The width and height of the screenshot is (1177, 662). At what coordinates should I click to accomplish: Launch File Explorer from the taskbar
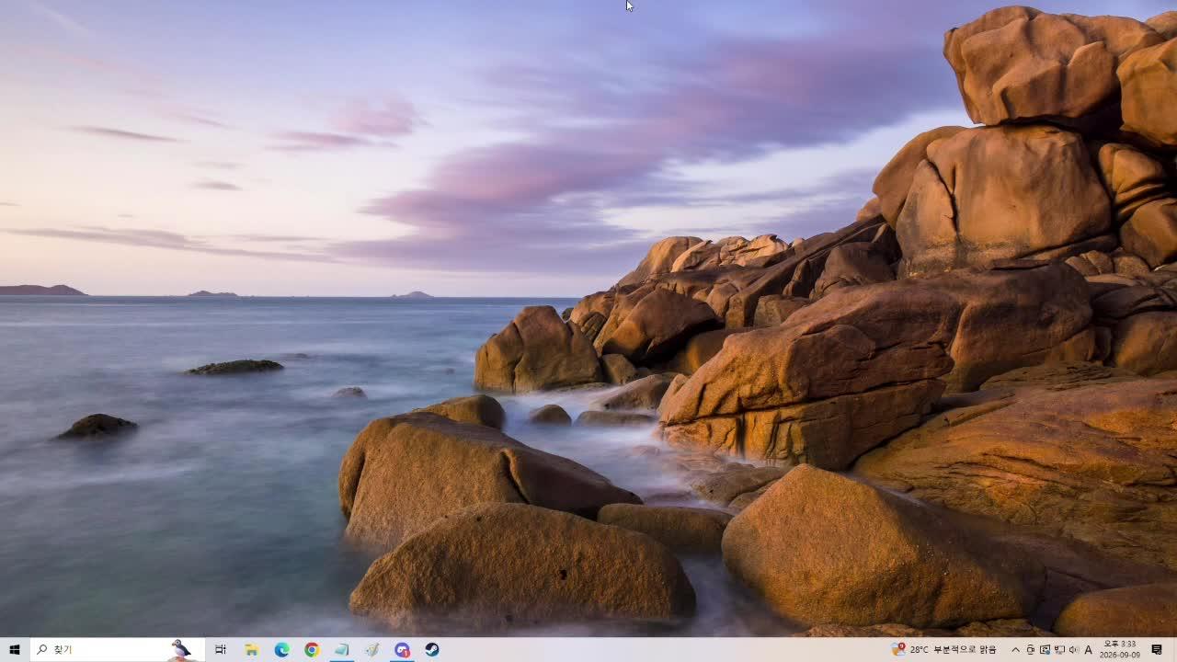point(251,649)
